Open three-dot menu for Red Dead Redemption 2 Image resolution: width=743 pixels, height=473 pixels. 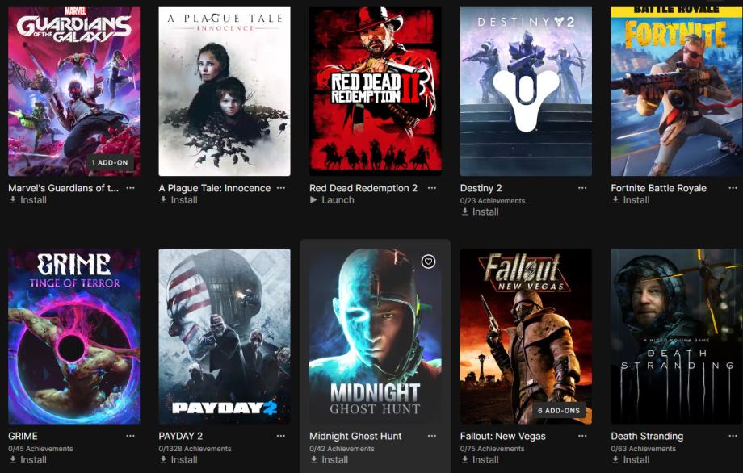[432, 188]
